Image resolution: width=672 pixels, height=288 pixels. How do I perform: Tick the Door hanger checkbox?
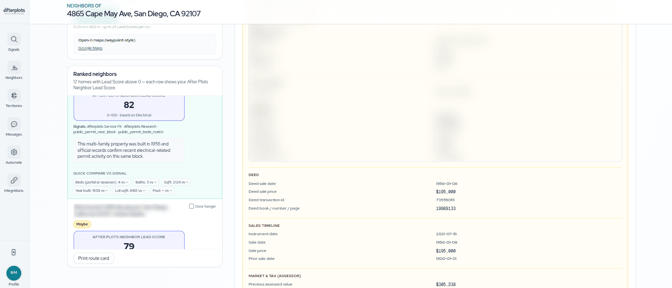[x=192, y=206]
